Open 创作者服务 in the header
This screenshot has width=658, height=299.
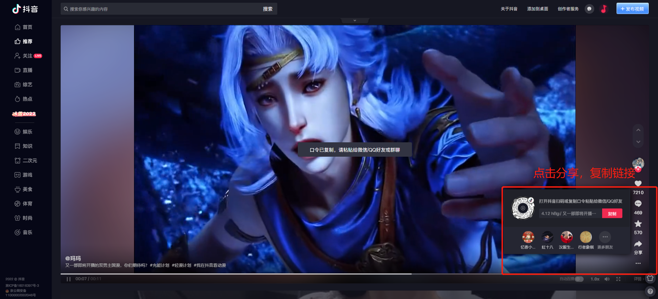pos(568,9)
